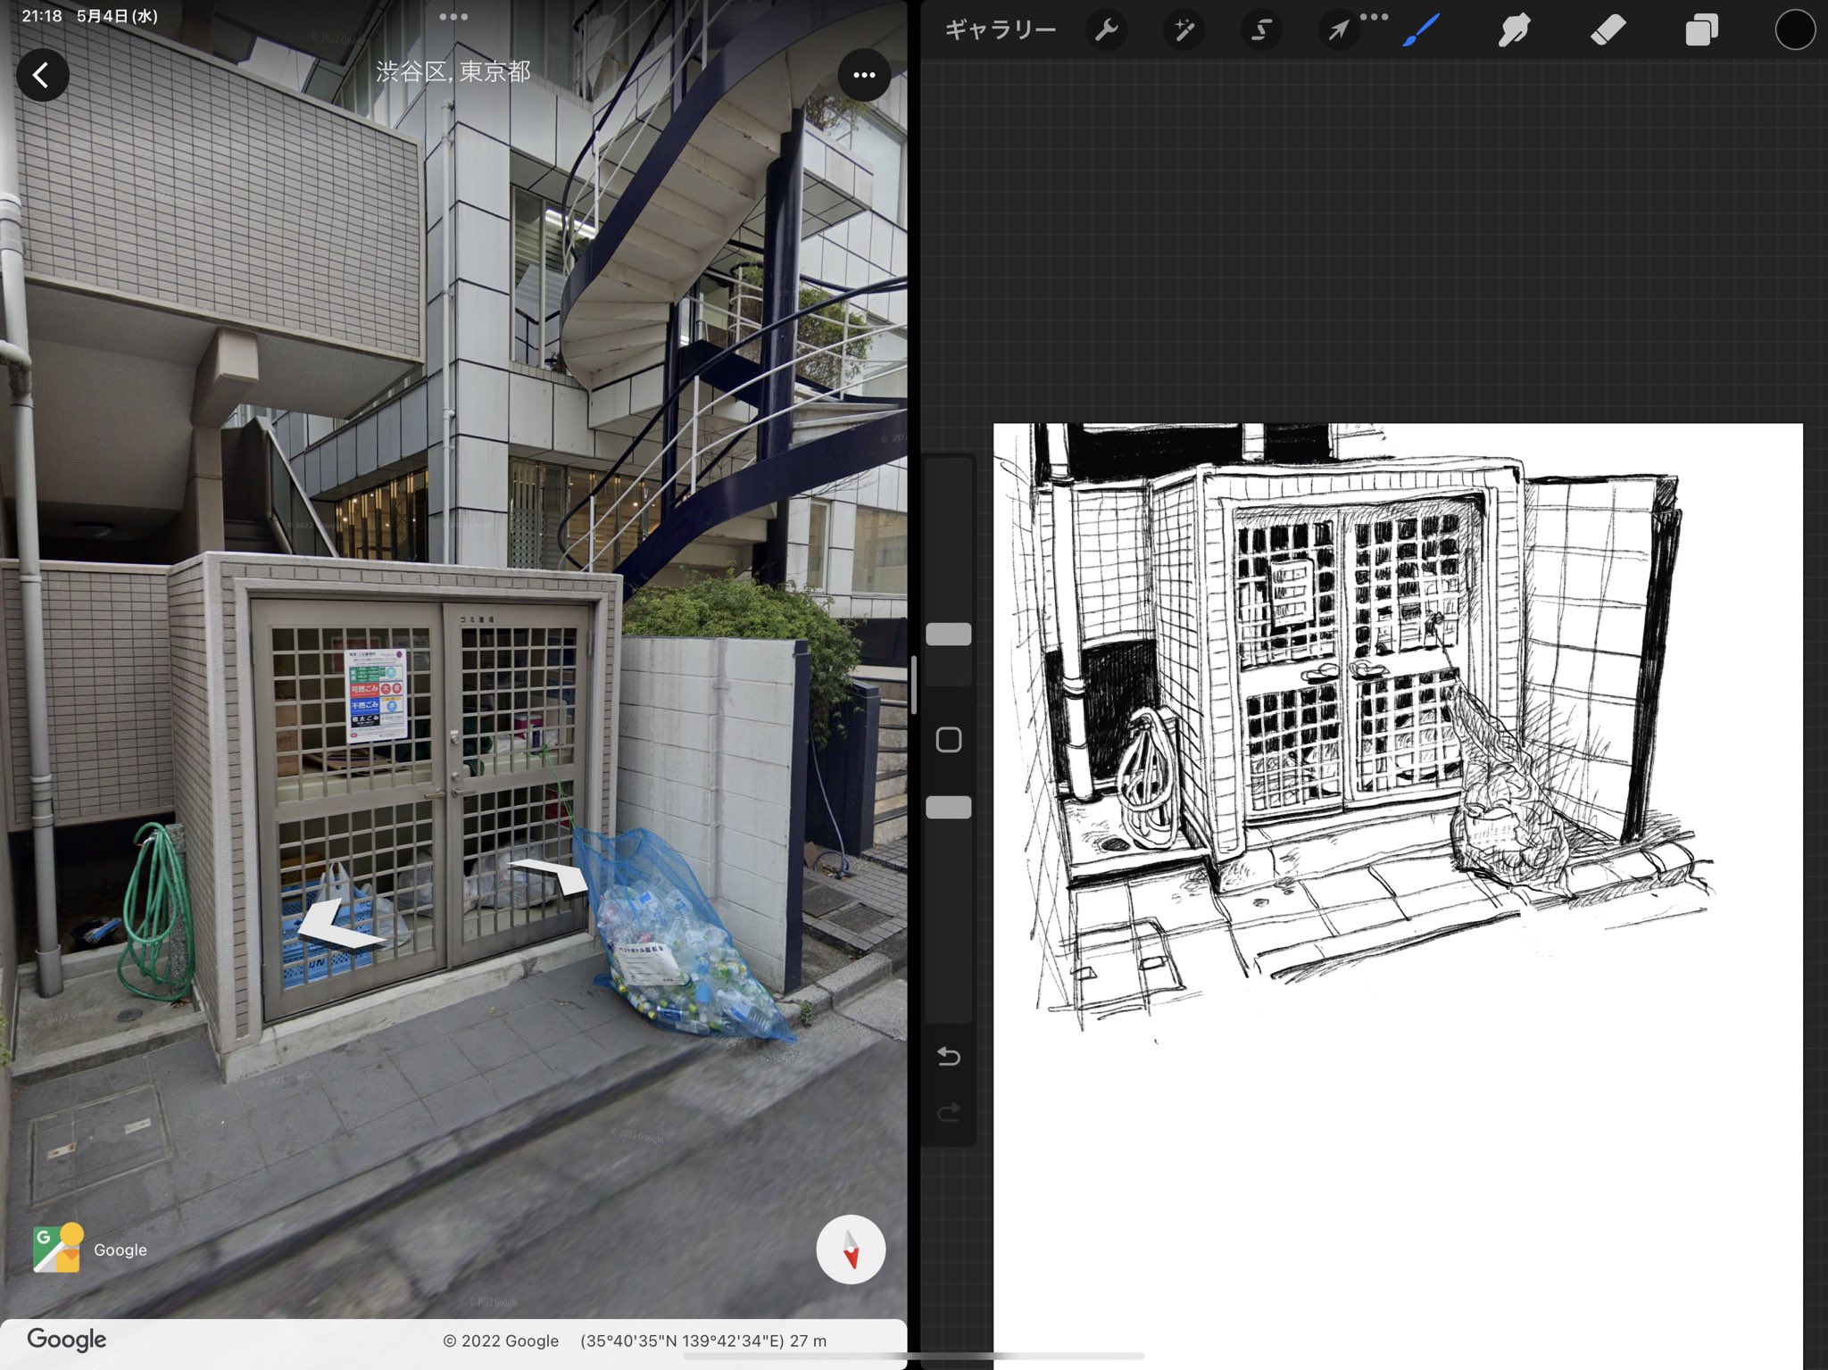This screenshot has width=1828, height=1370.
Task: Open multitasking dots above Procreate
Action: pos(1374,16)
